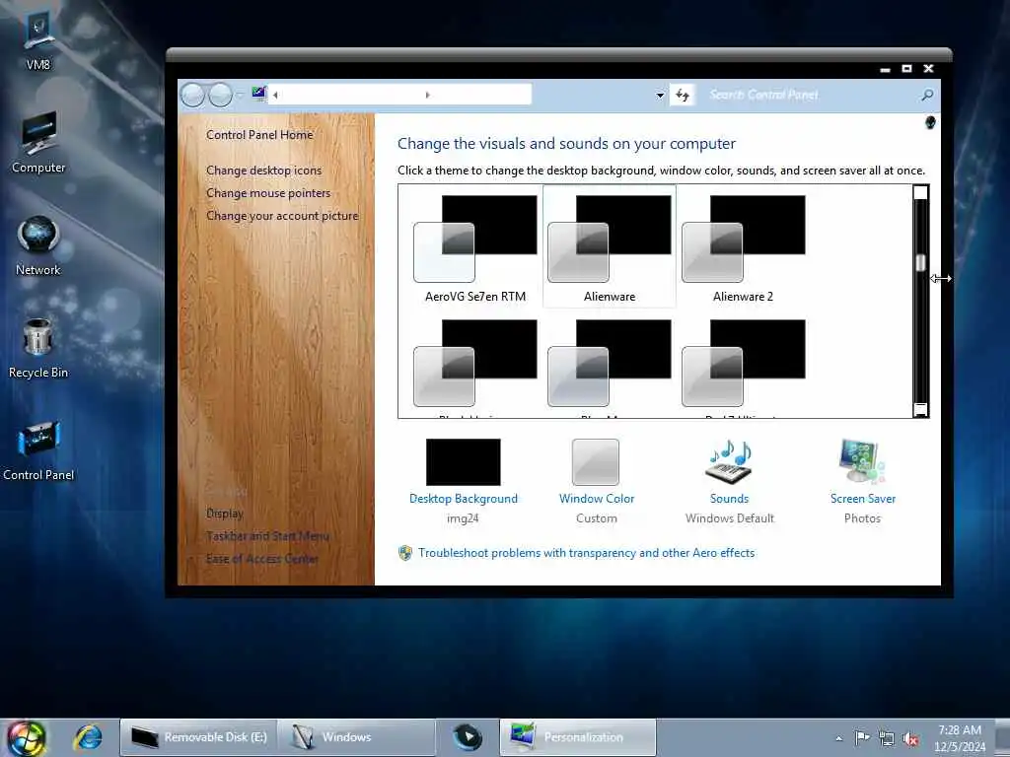This screenshot has width=1010, height=757.
Task: Open Desktop Background settings
Action: click(464, 480)
